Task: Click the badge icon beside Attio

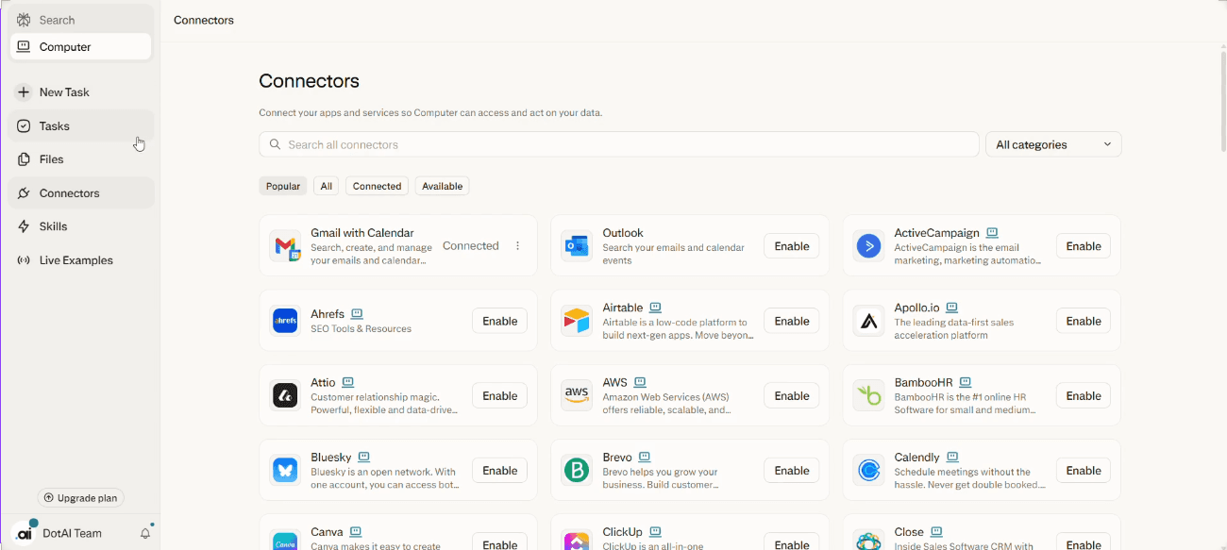Action: pos(348,382)
